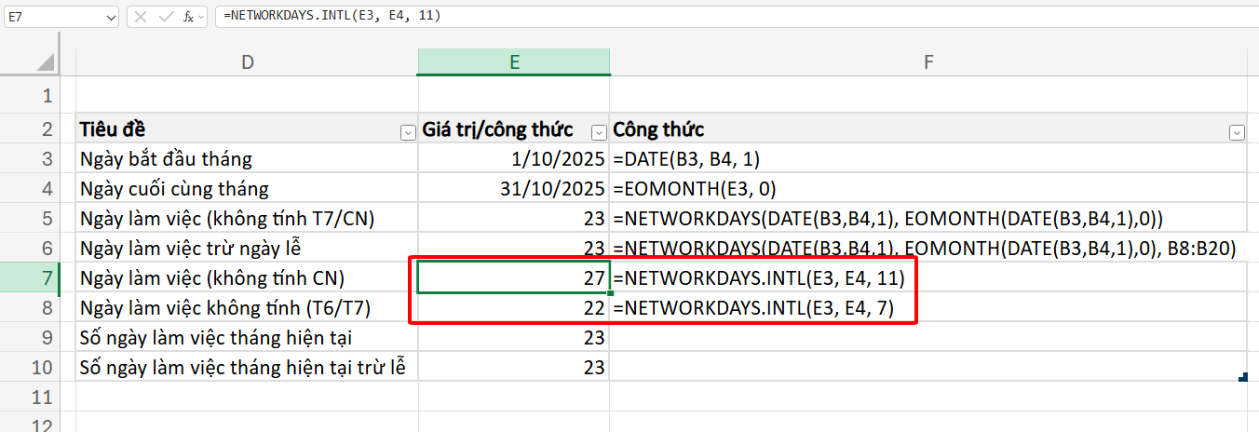The width and height of the screenshot is (1259, 432).
Task: Click cell 'Ngày làm việc (không tính CN)'
Action: point(247,277)
